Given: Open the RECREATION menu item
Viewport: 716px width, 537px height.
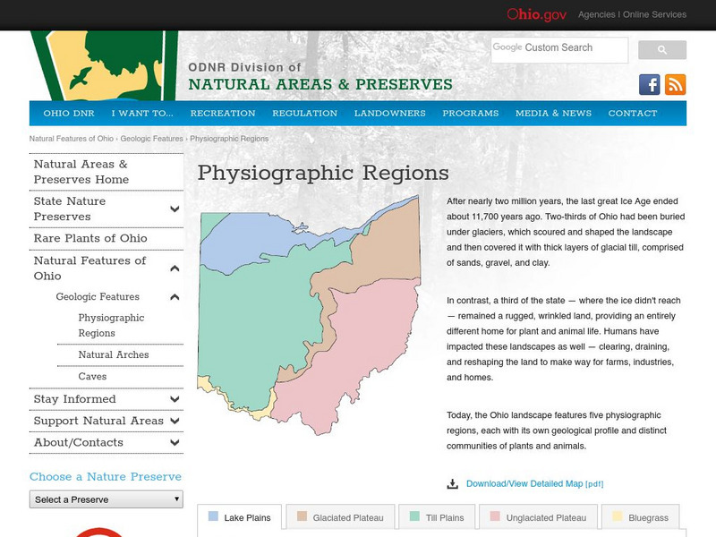Looking at the screenshot, I should pos(226,113).
